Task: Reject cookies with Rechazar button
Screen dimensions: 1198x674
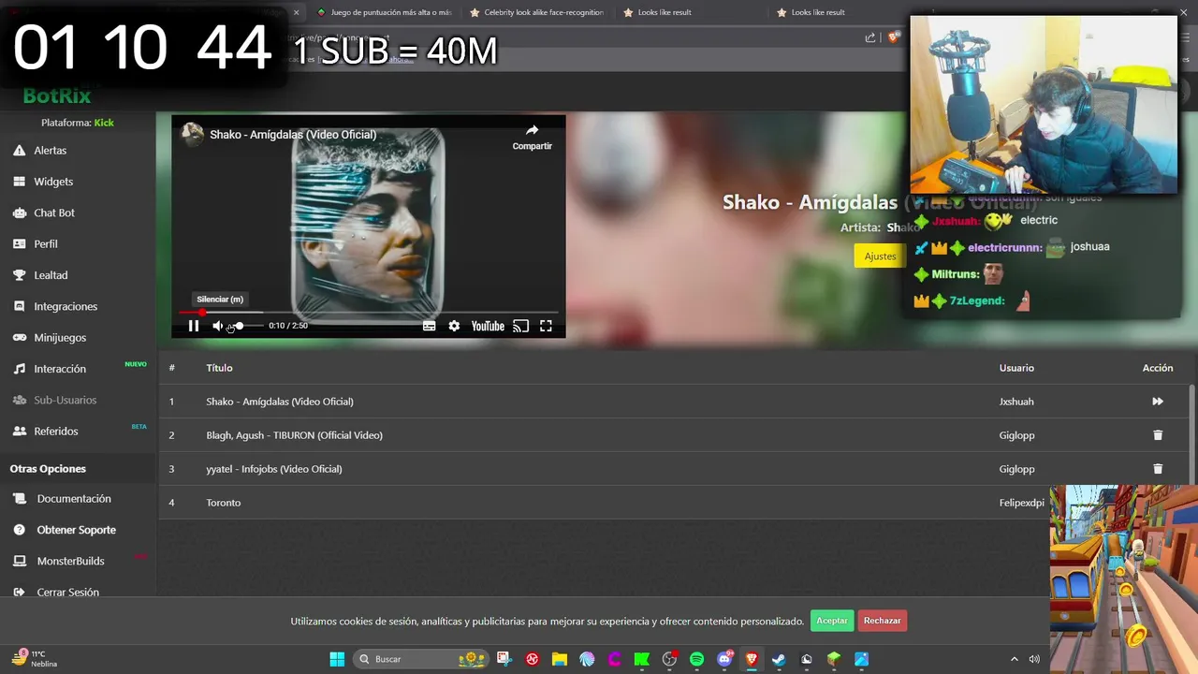Action: pos(883,621)
